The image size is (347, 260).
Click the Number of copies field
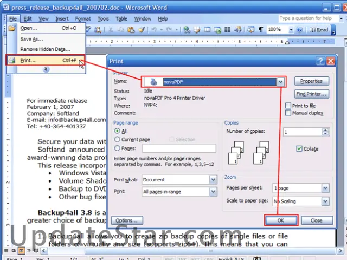tap(303, 132)
